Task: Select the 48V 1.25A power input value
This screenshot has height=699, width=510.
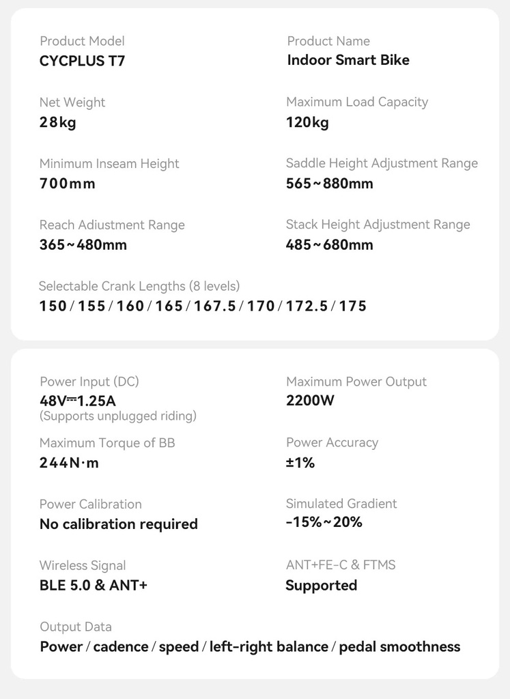Action: pyautogui.click(x=78, y=401)
